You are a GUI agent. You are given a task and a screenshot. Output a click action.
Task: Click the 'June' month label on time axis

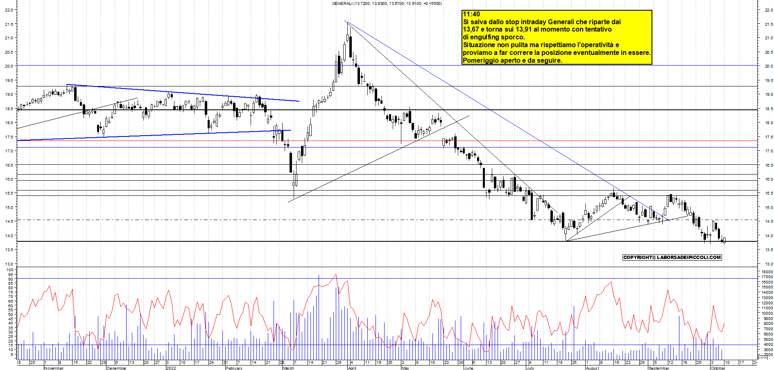pyautogui.click(x=469, y=368)
